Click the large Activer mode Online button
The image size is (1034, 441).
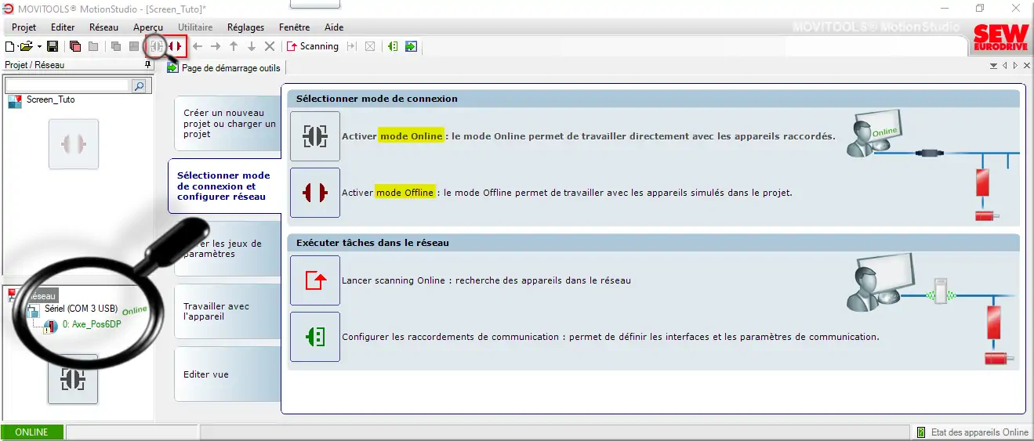point(315,136)
